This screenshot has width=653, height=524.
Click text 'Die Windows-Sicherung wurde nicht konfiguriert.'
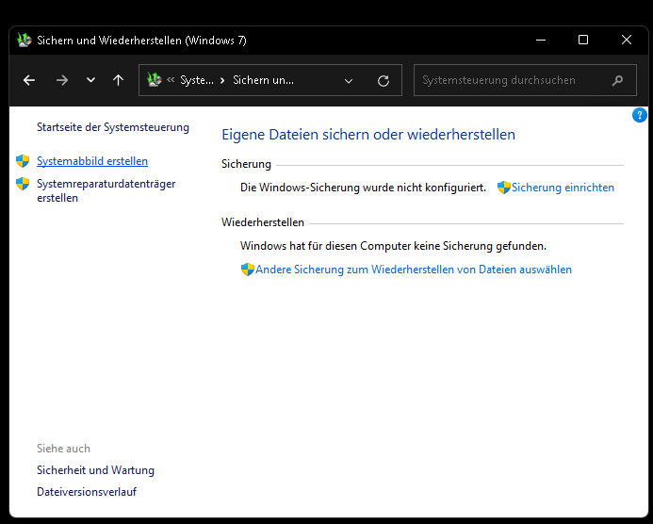pos(363,188)
